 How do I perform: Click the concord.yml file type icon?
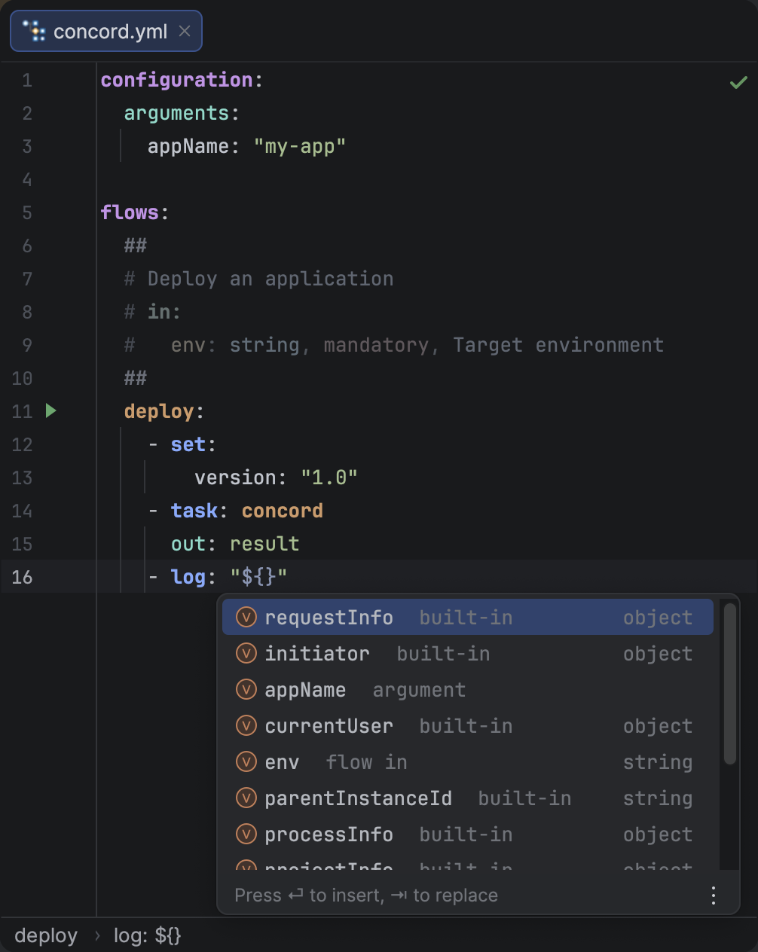tap(34, 31)
